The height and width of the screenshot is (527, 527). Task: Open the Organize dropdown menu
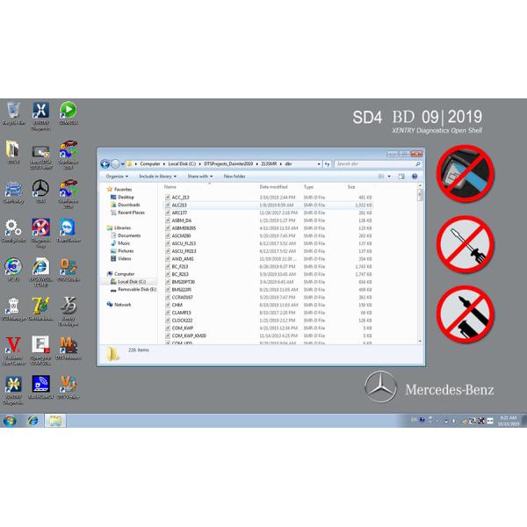(118, 176)
